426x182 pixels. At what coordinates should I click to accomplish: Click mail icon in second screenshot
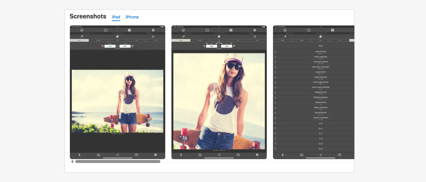coord(238,155)
